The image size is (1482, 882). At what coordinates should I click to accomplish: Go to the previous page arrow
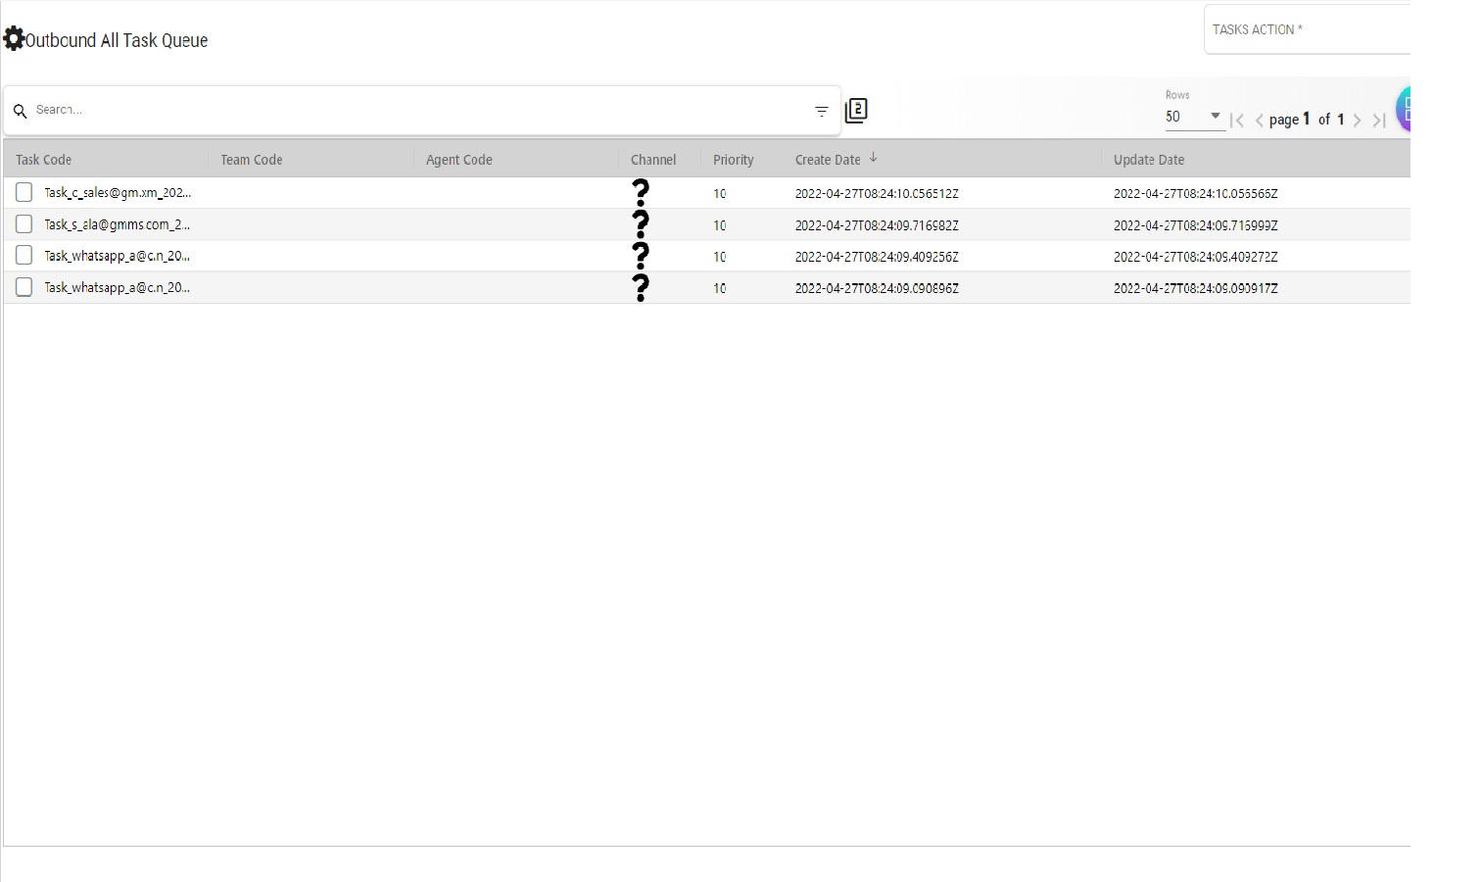[1260, 121]
